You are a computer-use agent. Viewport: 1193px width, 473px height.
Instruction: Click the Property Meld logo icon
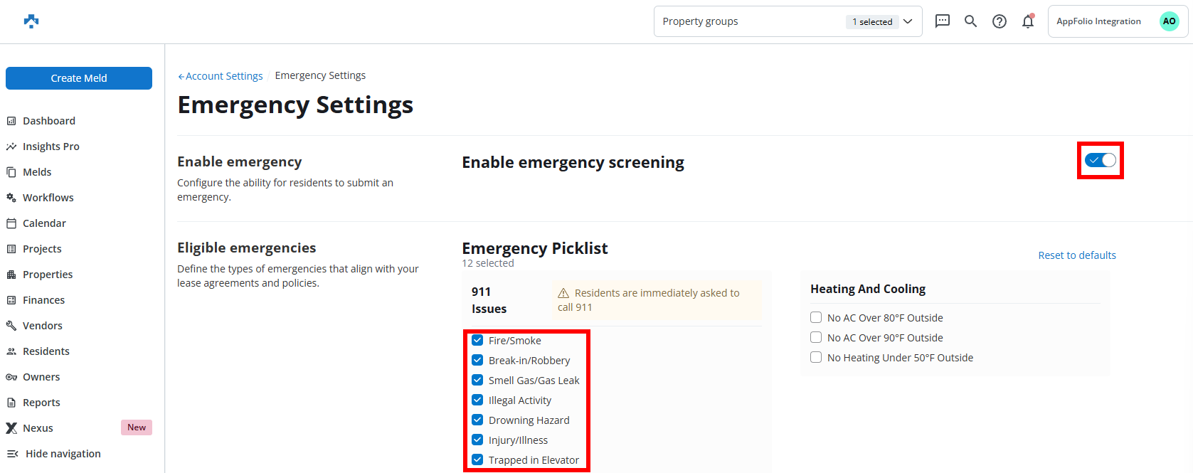[31, 21]
